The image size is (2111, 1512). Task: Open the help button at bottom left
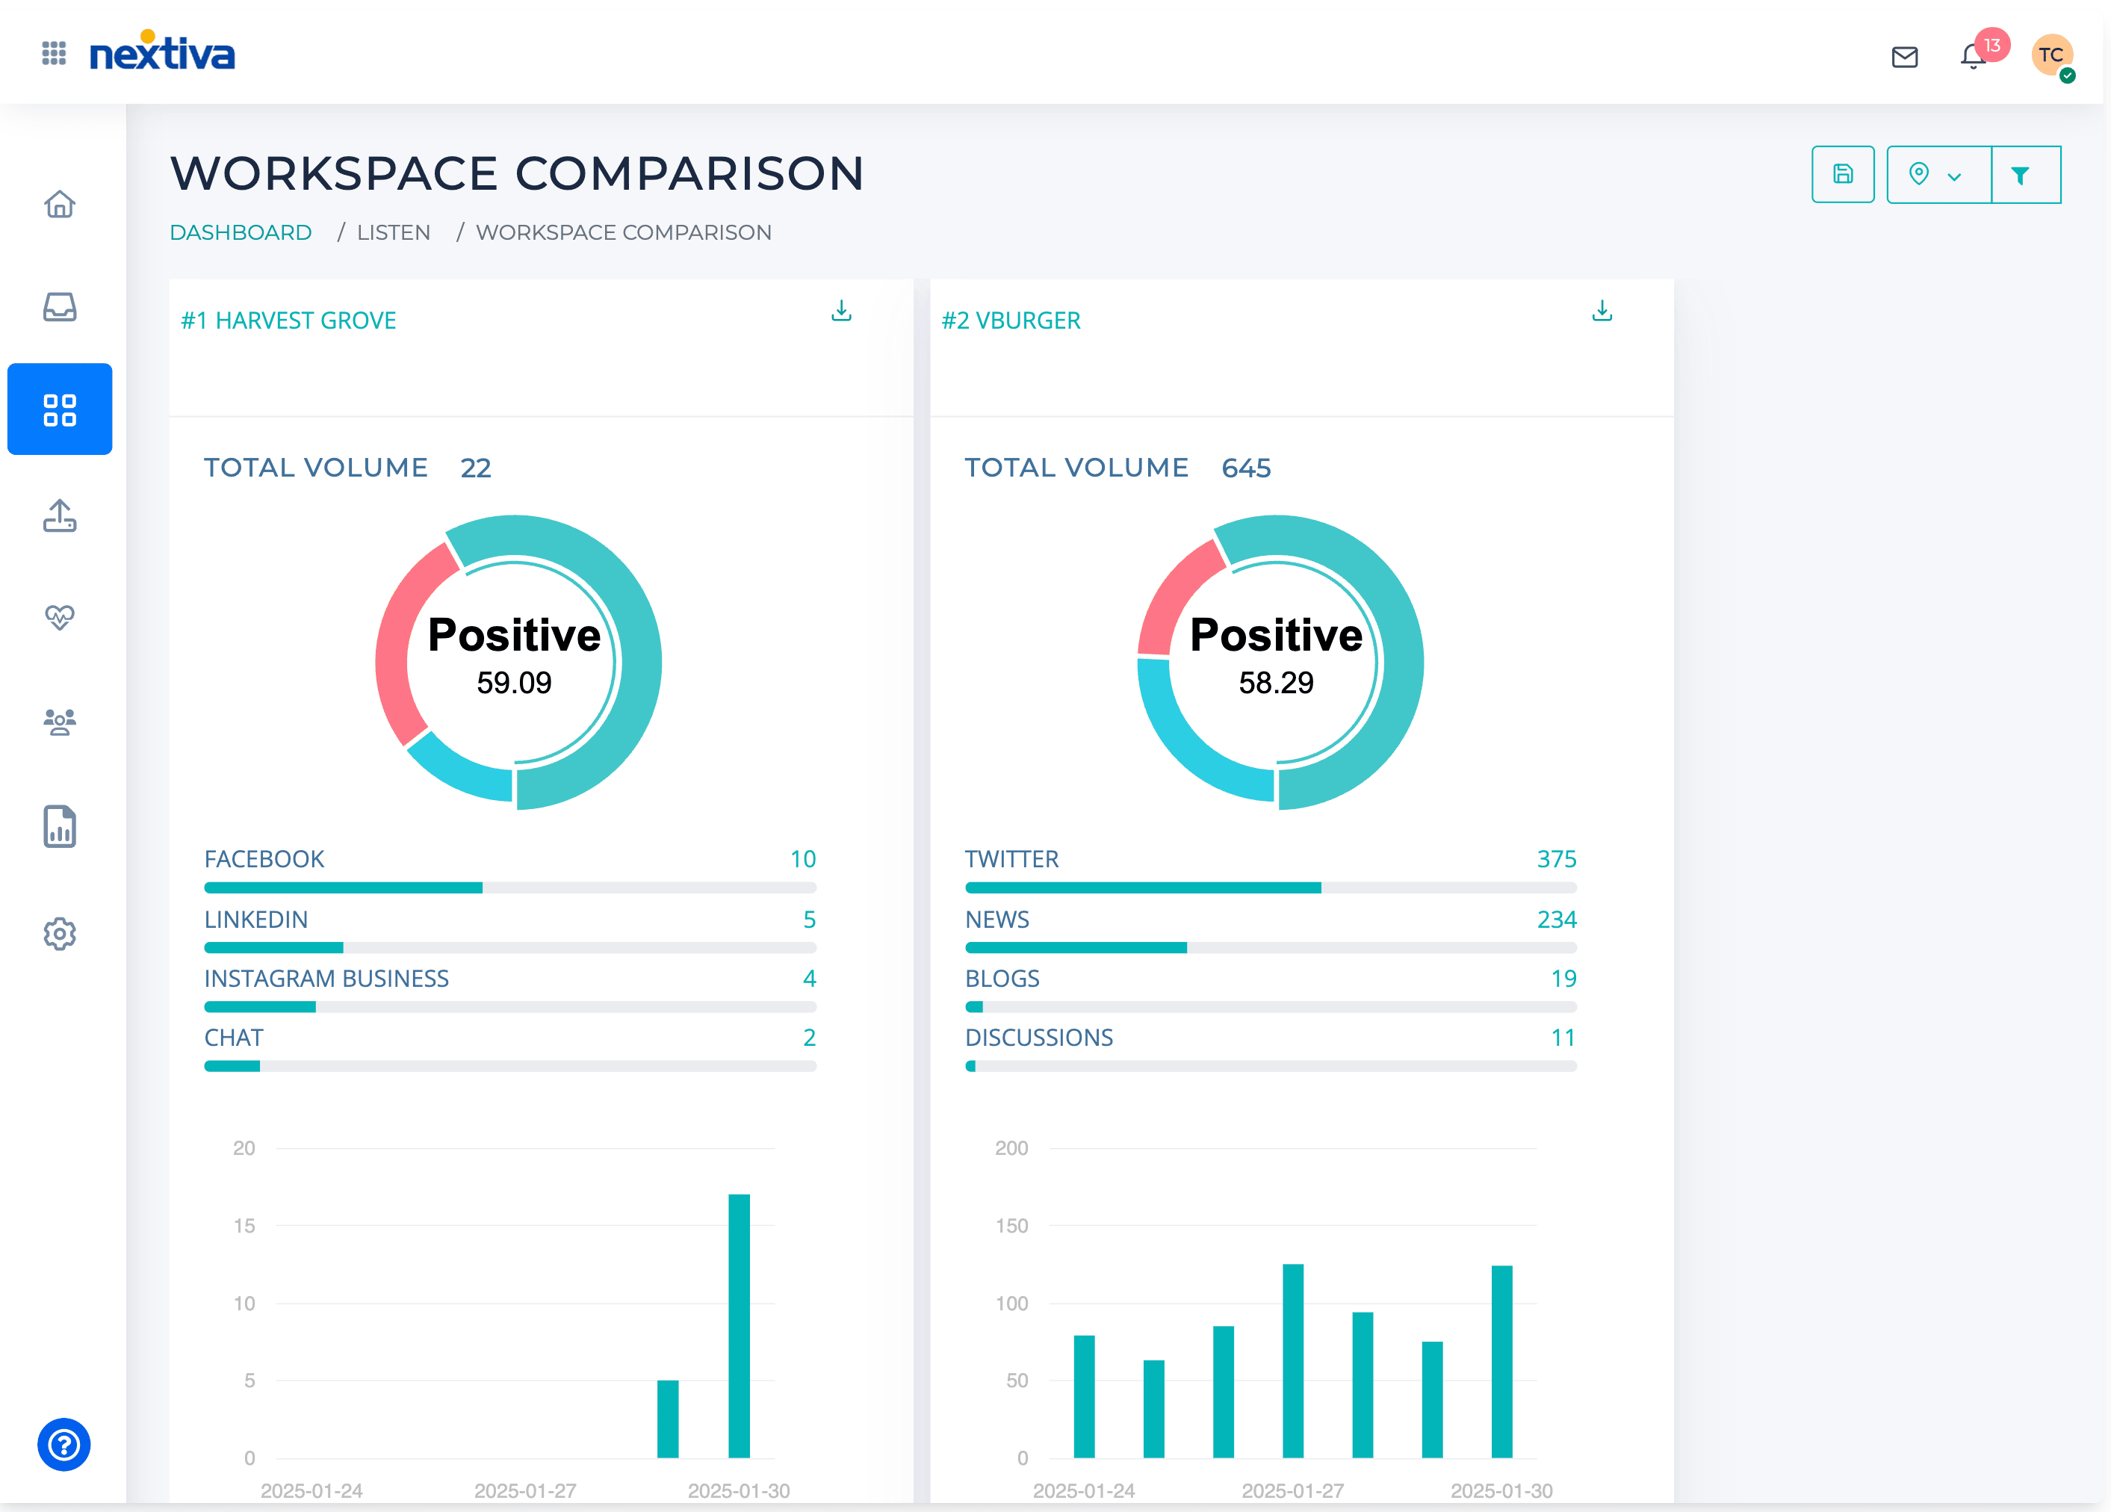tap(63, 1445)
